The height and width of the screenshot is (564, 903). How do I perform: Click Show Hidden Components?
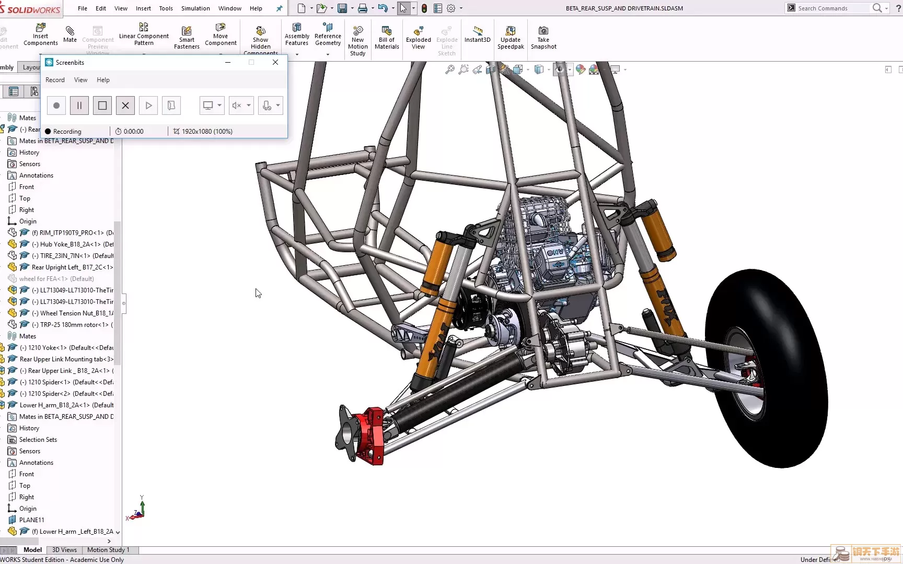(260, 40)
